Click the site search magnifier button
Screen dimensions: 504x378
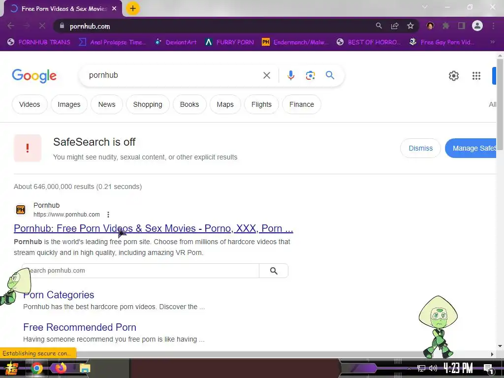click(274, 271)
